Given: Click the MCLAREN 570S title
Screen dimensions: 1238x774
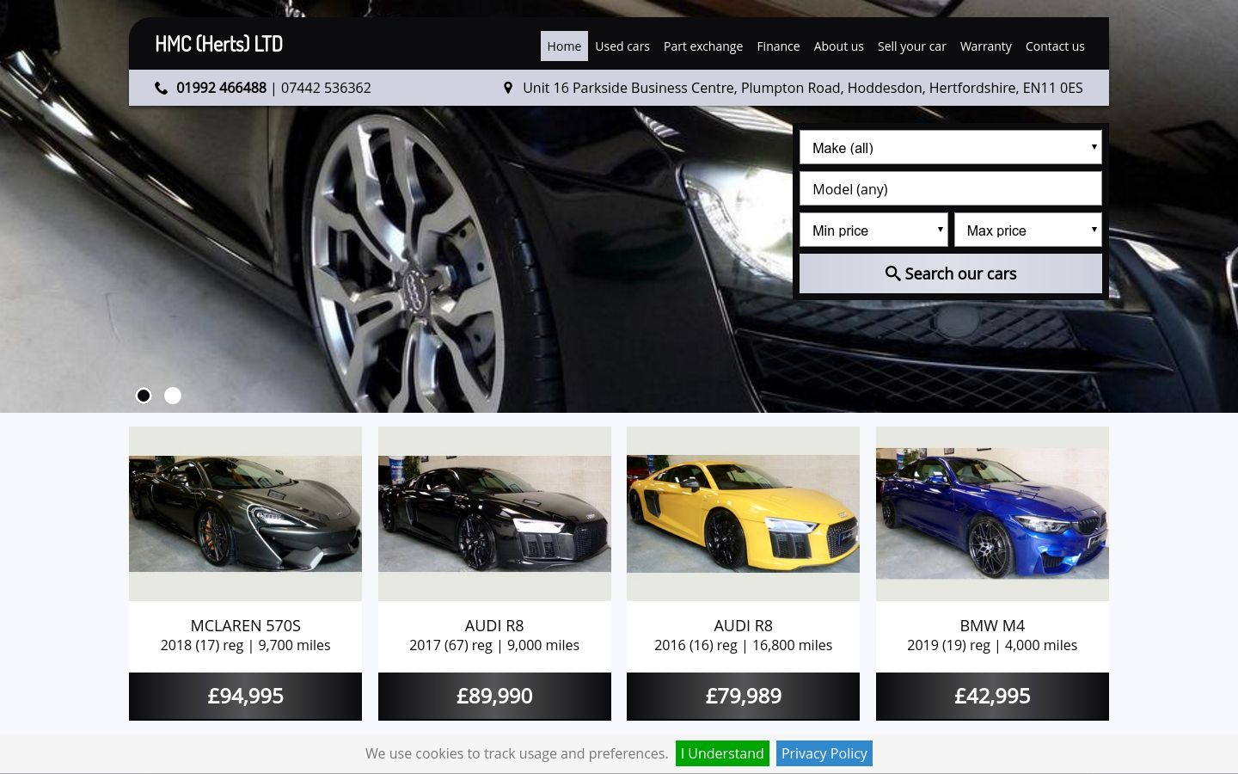Looking at the screenshot, I should [x=245, y=625].
